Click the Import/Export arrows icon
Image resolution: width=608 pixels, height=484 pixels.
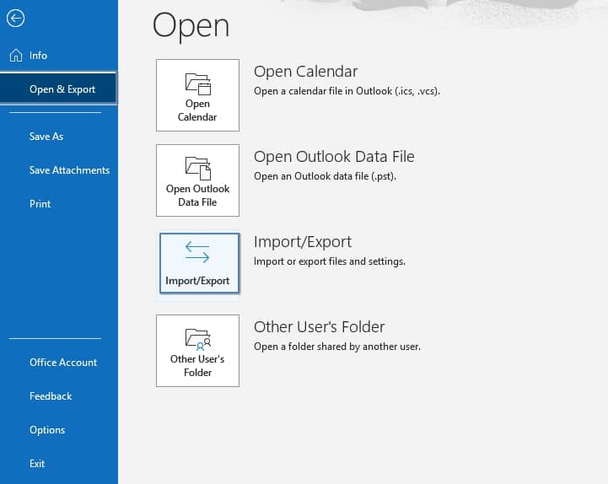tap(197, 252)
